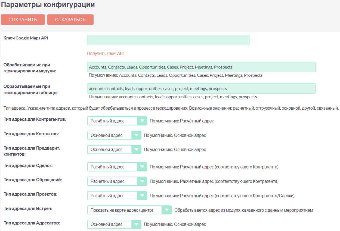The width and height of the screenshot is (340, 231).
Task: Open the Получить ключ API link
Action: coord(105,54)
